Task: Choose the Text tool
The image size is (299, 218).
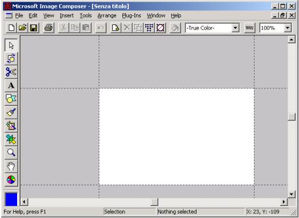Action: 11,85
